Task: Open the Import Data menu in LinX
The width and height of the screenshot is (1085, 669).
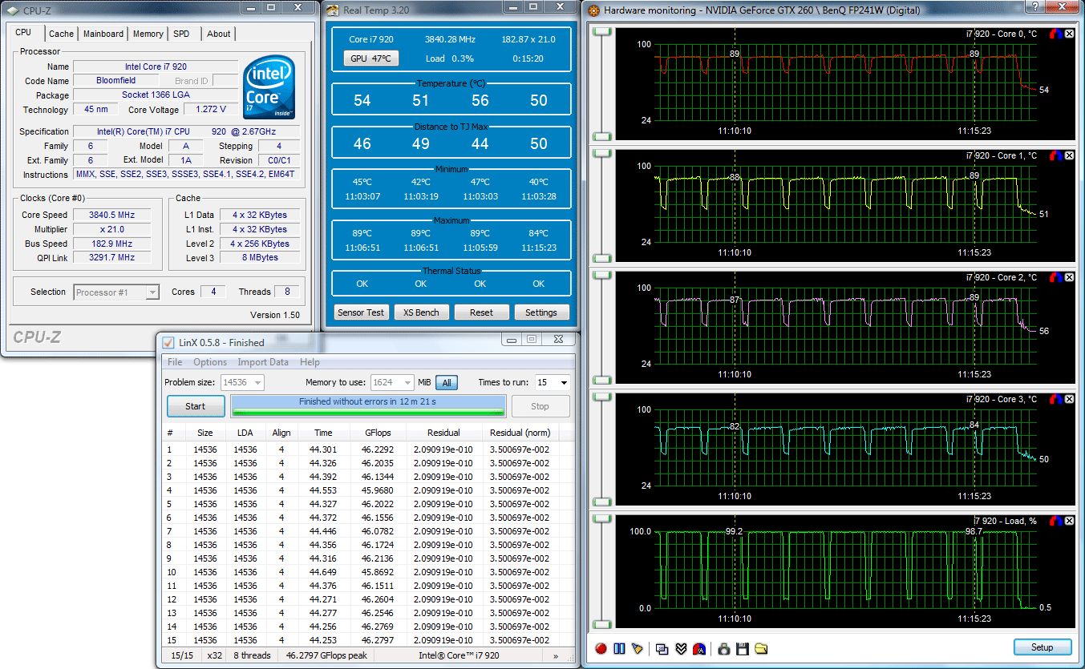Action: tap(263, 362)
